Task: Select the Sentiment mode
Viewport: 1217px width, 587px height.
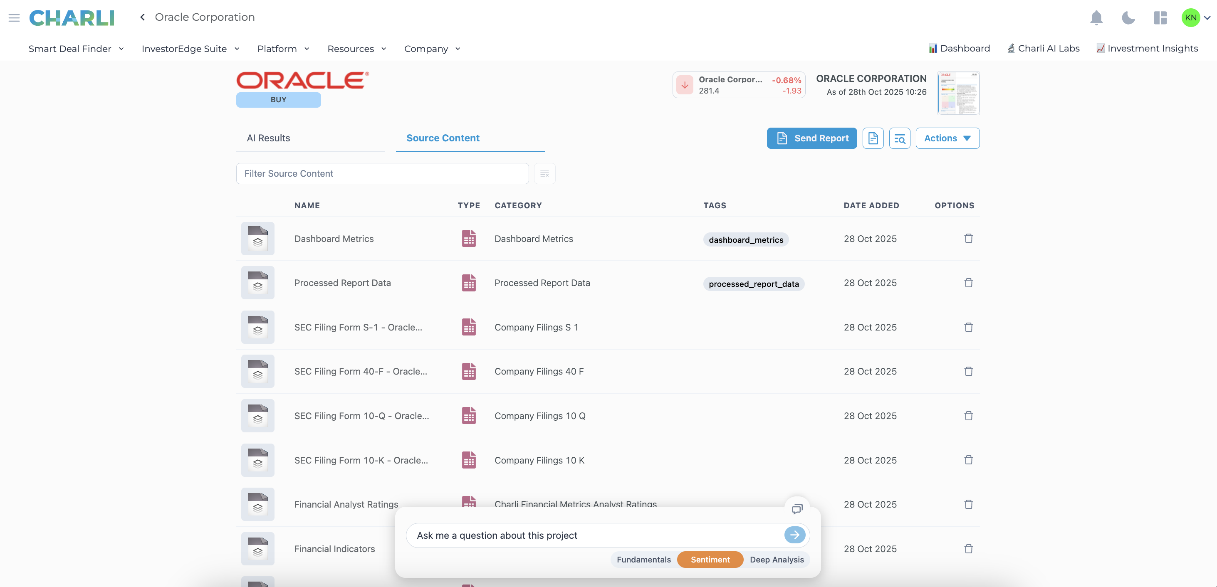Action: [710, 560]
